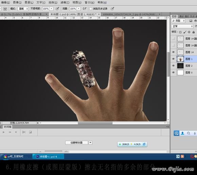Click ps吧_百度贴吧 taskbar button
Image resolution: width=197 pixels, height=175 pixels.
point(16,156)
